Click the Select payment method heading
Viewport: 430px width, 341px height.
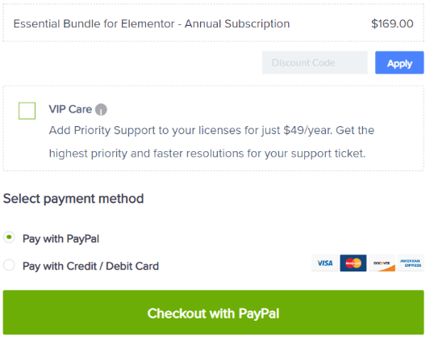(73, 199)
